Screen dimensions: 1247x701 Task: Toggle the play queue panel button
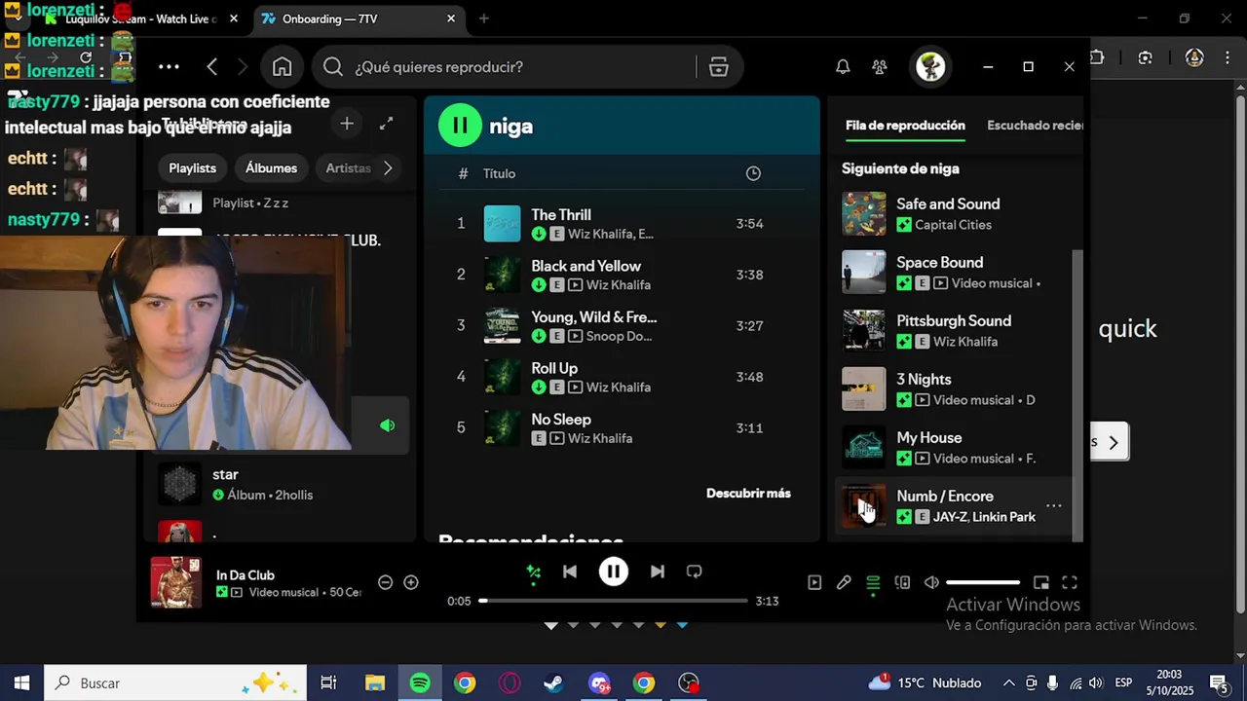coord(873,582)
